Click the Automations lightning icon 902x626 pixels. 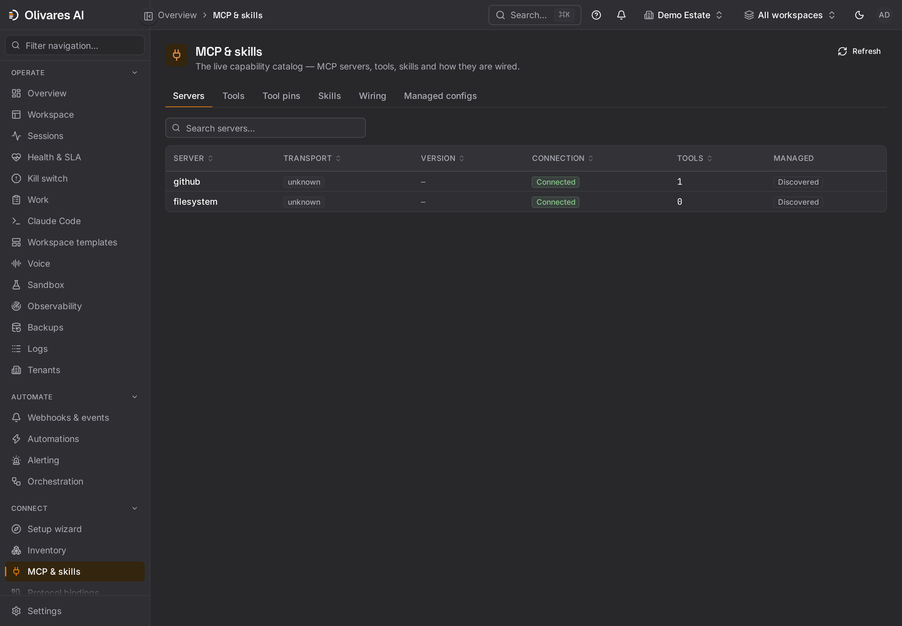pyautogui.click(x=16, y=439)
